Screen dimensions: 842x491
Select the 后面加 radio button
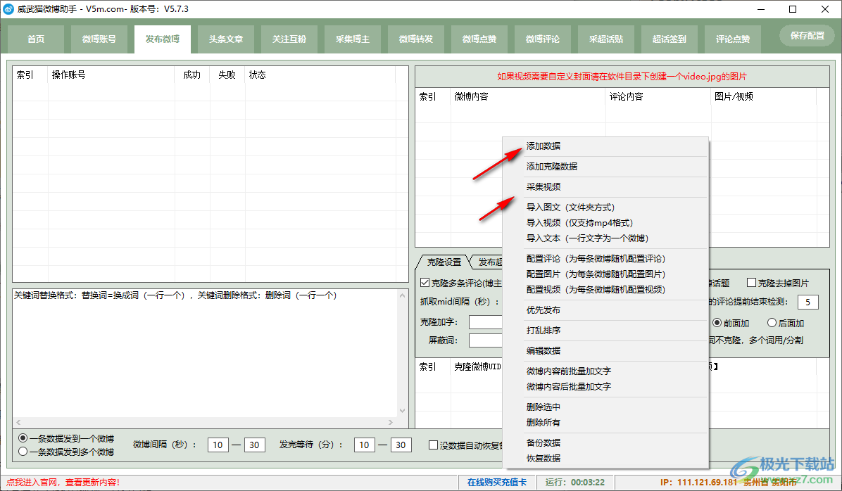772,323
